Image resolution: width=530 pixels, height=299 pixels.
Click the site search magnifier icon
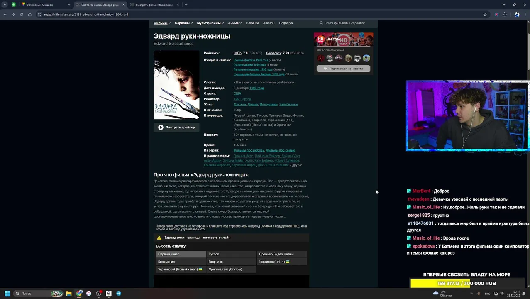point(321,23)
